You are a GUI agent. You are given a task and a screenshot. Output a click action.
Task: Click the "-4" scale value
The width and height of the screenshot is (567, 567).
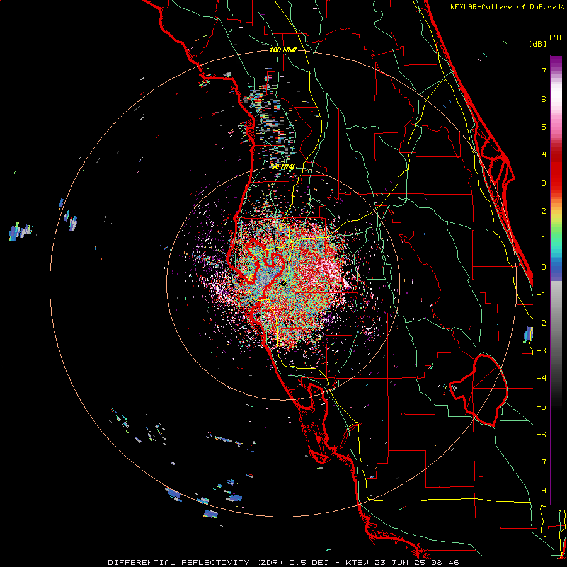pos(541,379)
